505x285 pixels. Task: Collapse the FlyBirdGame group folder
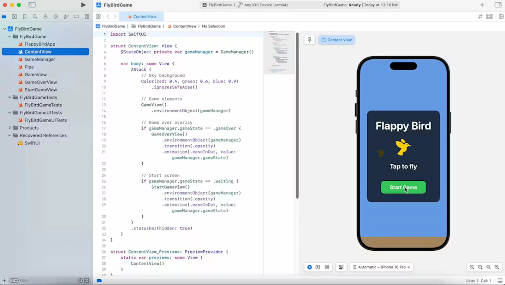pos(9,36)
